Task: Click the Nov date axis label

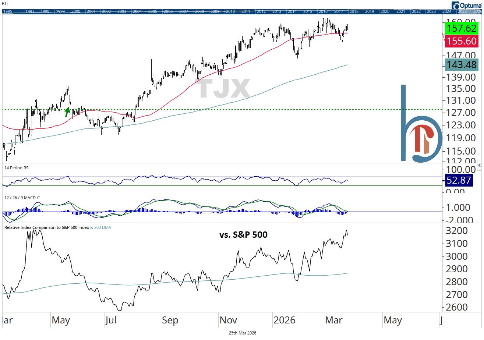Action: 228,320
